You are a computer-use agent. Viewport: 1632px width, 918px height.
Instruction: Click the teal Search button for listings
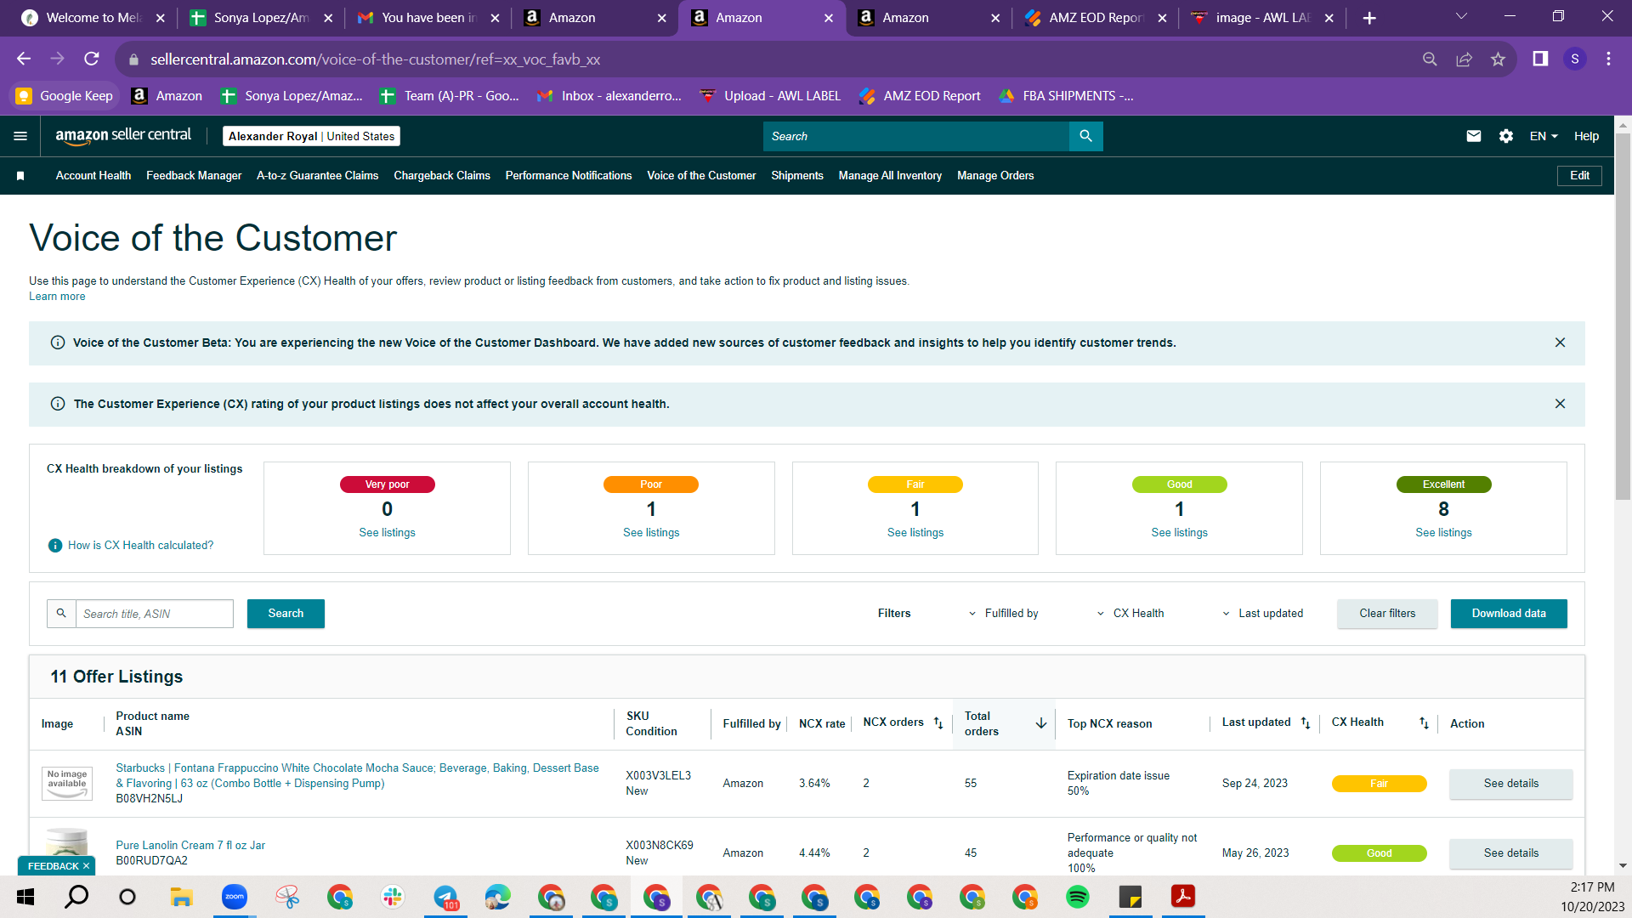286,614
